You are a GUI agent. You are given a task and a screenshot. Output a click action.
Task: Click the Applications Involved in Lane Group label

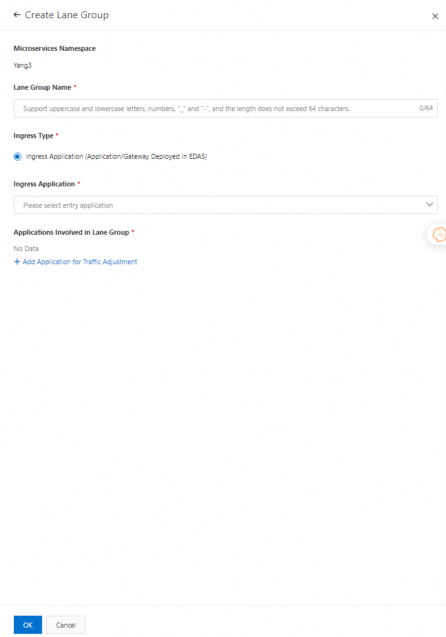[x=71, y=232]
